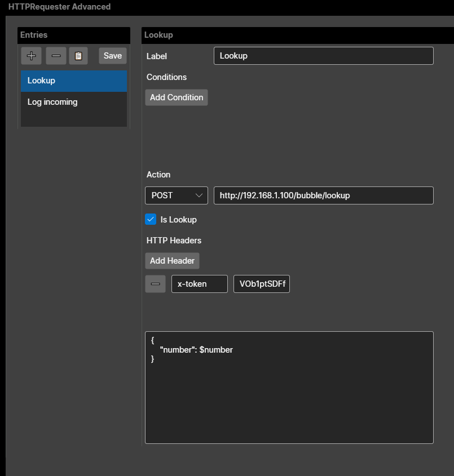This screenshot has width=454, height=476.
Task: Click the Label caption text
Action: (156, 56)
